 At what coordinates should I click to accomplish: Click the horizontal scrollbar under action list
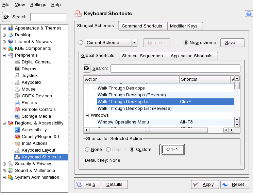148,130
